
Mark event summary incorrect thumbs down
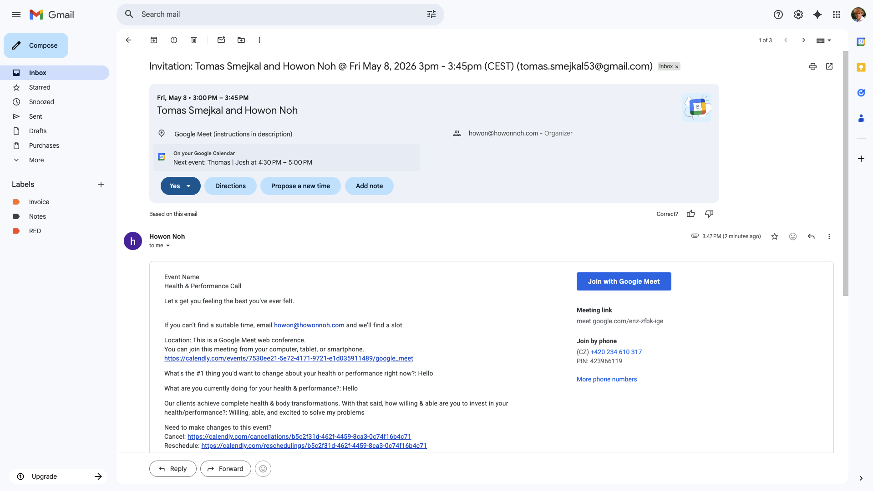pos(709,214)
